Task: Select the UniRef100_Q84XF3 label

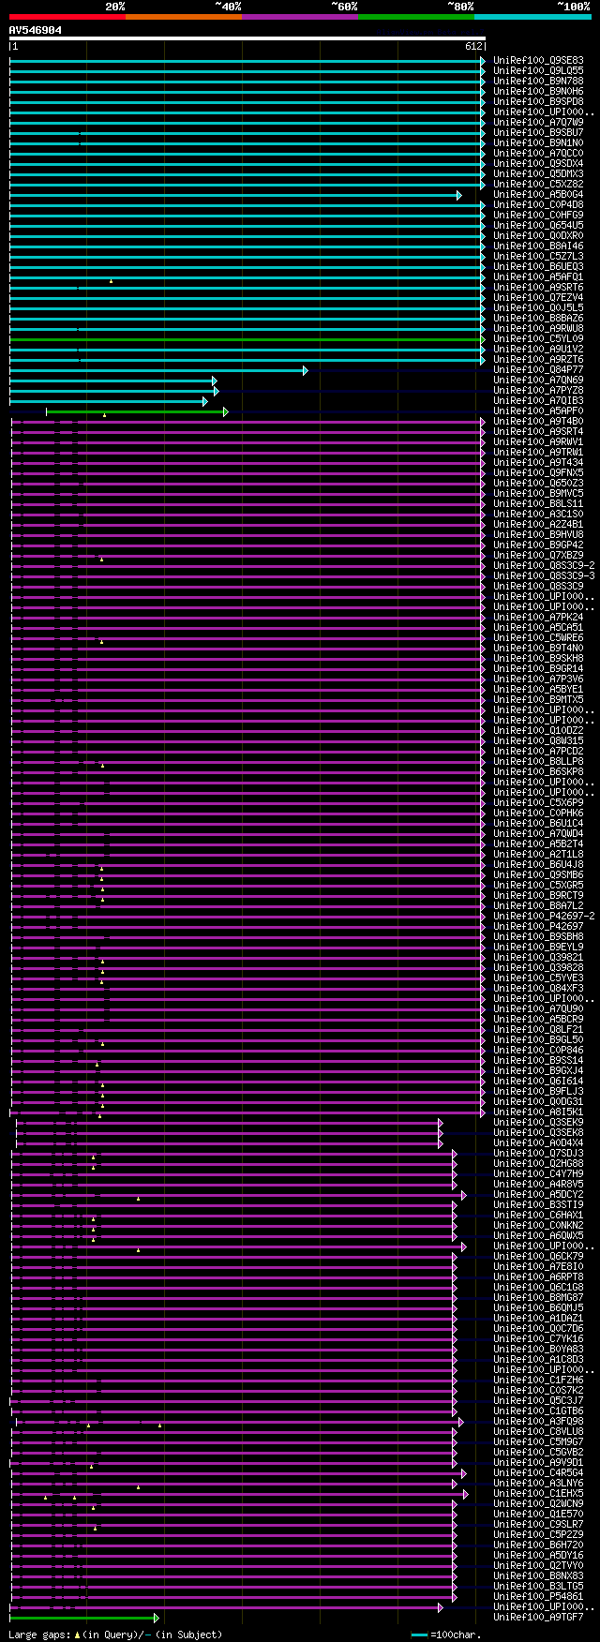Action: pyautogui.click(x=538, y=988)
